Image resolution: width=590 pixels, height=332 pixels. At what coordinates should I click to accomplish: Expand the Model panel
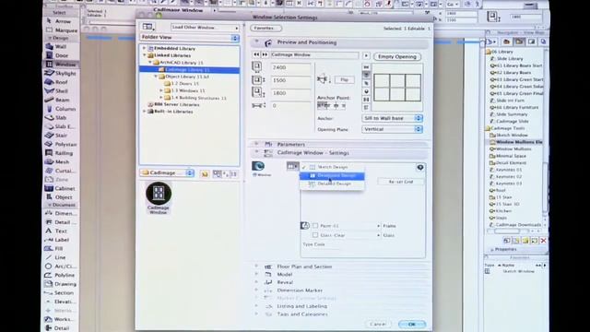pos(256,274)
